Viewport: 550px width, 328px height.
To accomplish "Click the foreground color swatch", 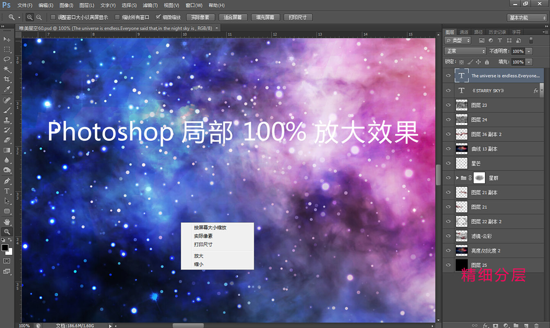I will tap(5, 248).
